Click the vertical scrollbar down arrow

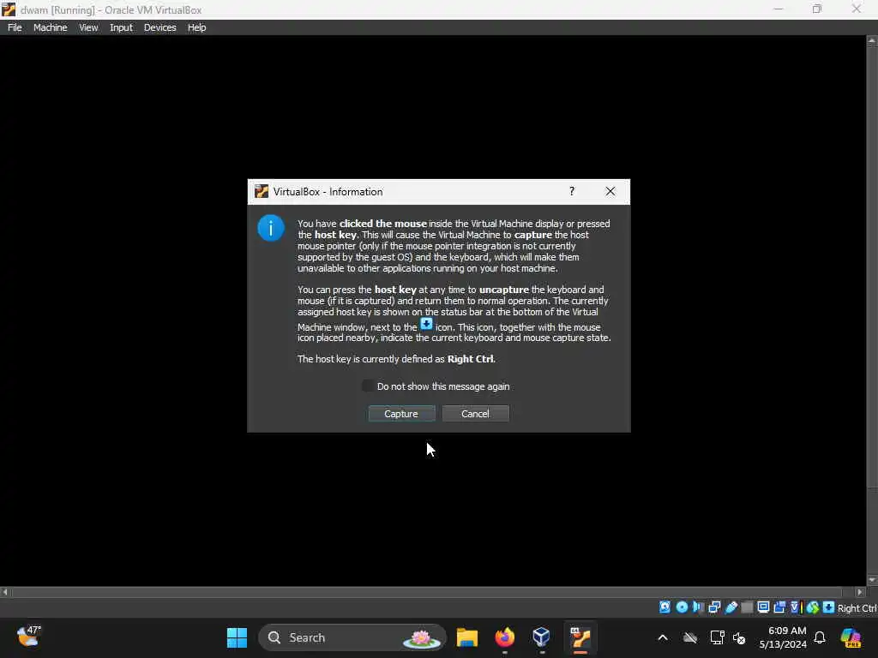(872, 580)
